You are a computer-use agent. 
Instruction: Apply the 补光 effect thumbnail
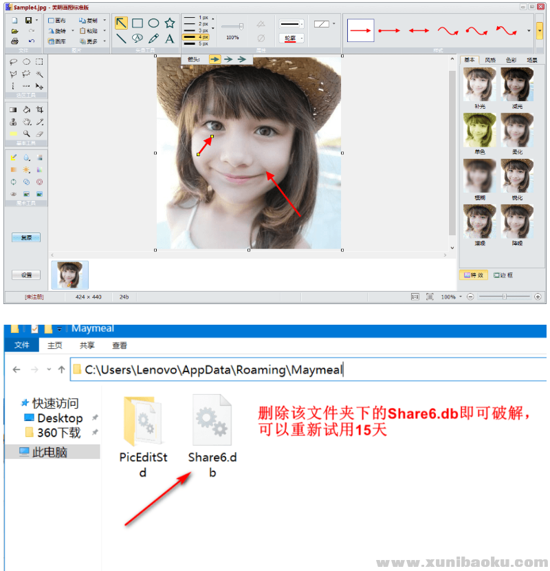coord(479,83)
